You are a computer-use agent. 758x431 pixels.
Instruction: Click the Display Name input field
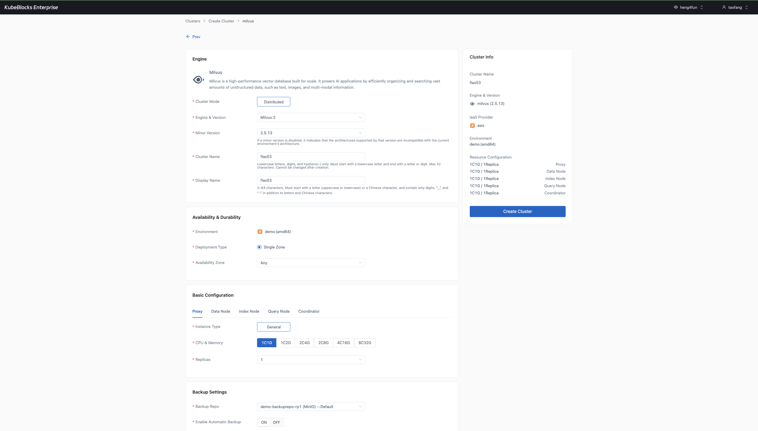click(311, 180)
